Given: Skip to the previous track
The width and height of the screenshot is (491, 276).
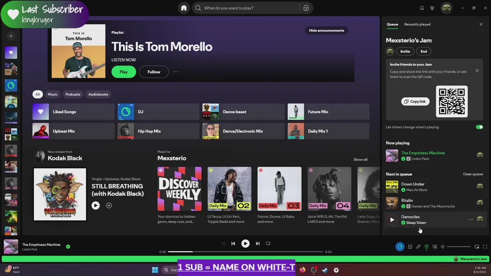Looking at the screenshot, I should (233, 243).
